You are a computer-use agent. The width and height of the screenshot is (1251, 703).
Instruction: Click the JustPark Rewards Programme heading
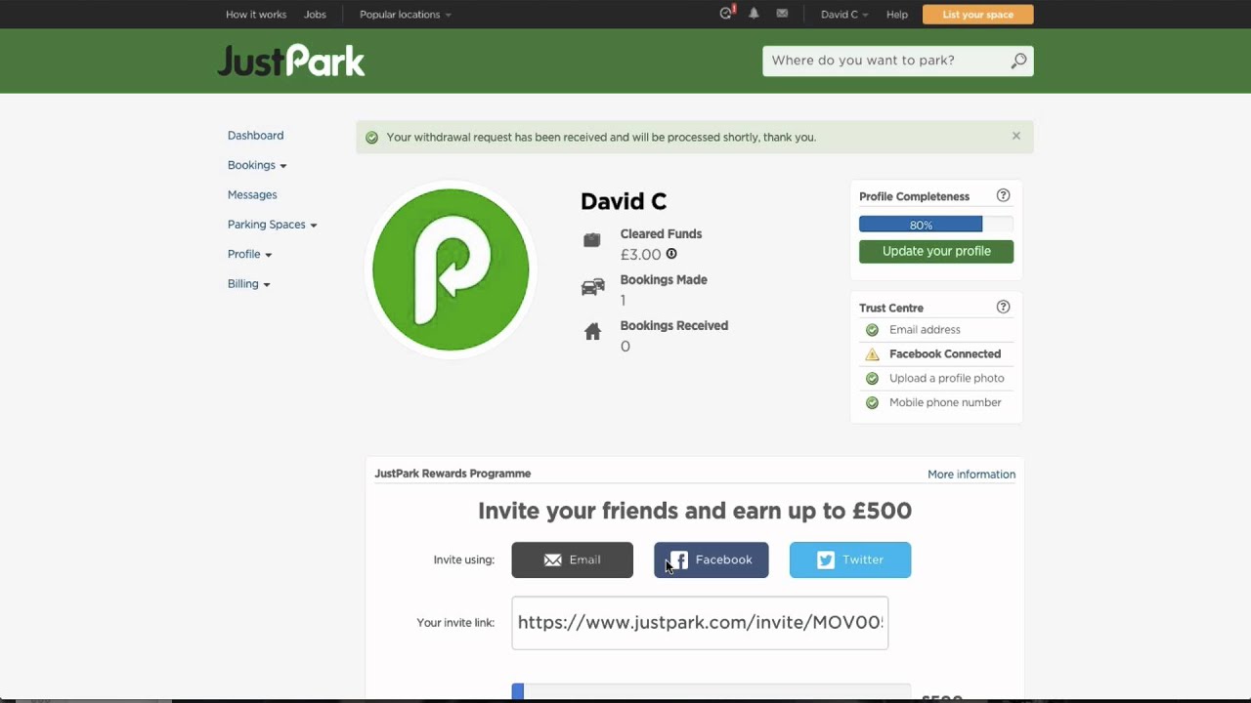coord(453,474)
